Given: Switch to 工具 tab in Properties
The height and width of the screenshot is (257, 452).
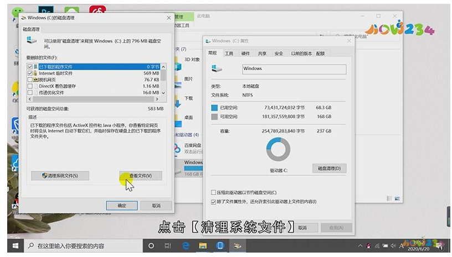Looking at the screenshot, I should pos(229,54).
